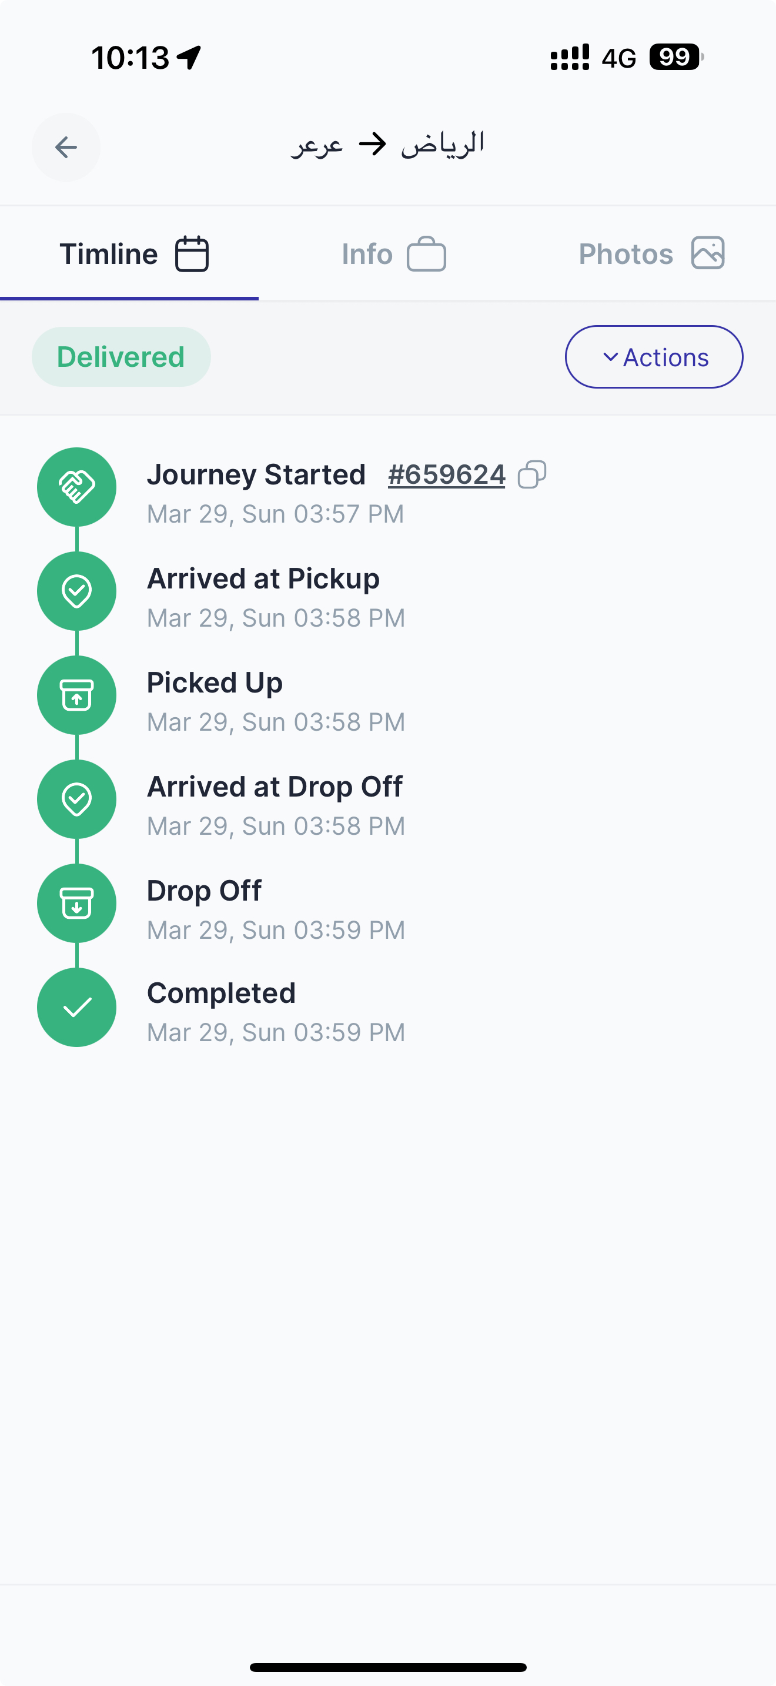Tap the Timline calendar icon

click(x=192, y=254)
